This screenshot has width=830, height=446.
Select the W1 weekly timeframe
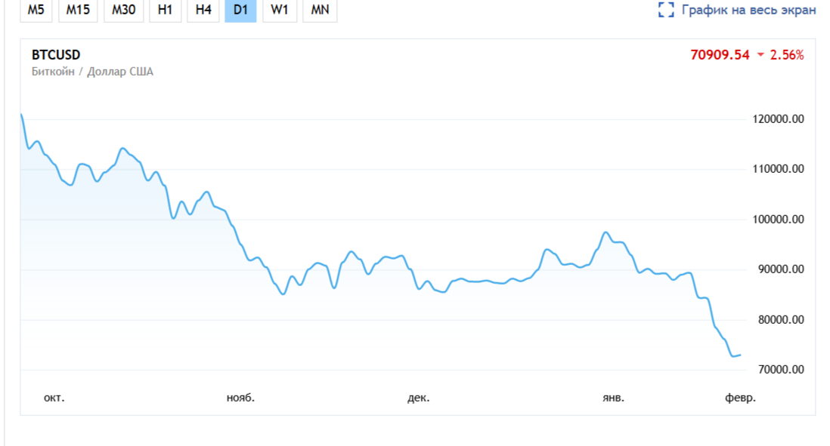(279, 11)
